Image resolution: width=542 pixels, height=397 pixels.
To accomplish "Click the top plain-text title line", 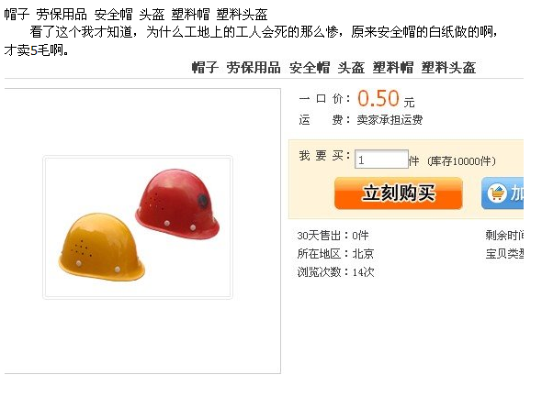I will tap(136, 15).
